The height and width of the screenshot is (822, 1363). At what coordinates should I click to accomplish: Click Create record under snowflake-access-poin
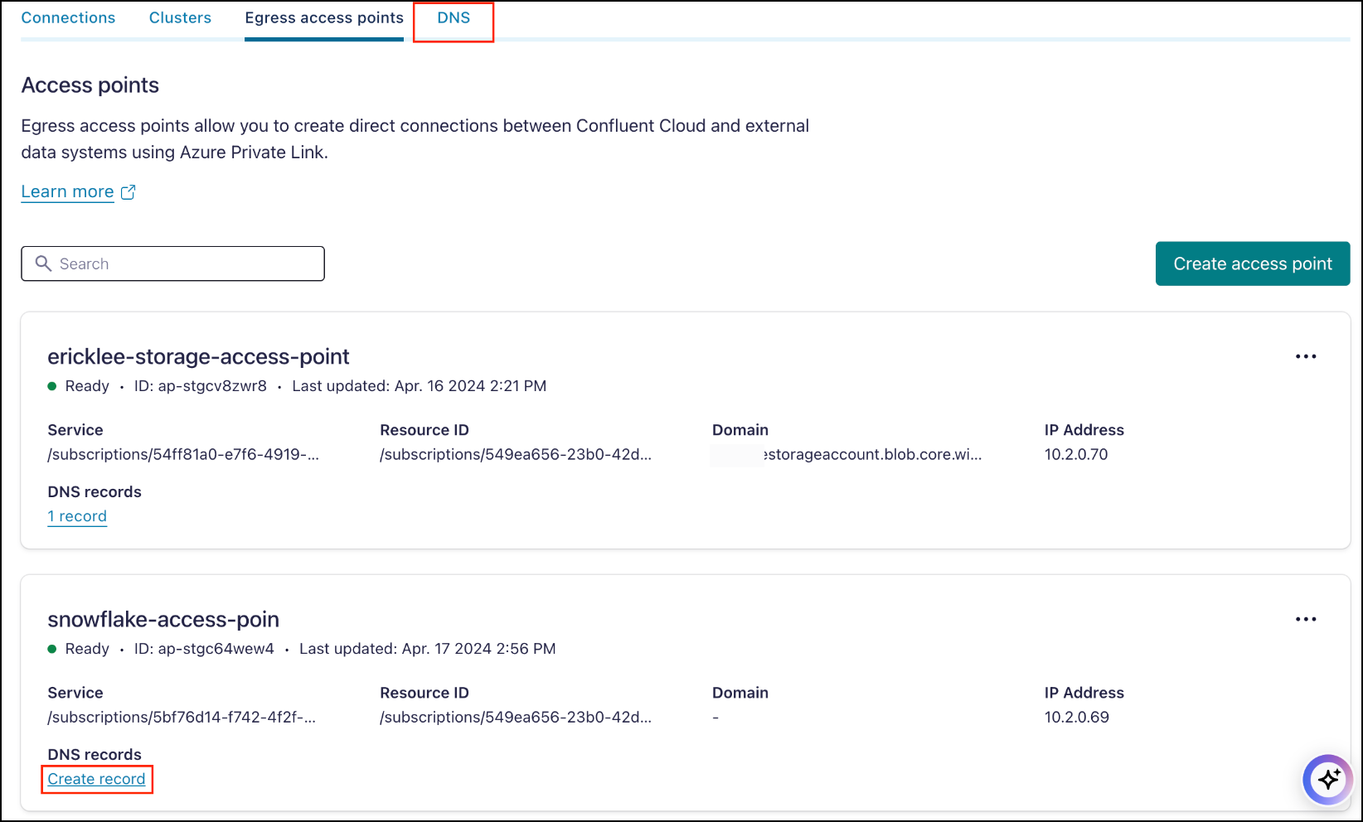[x=96, y=779]
